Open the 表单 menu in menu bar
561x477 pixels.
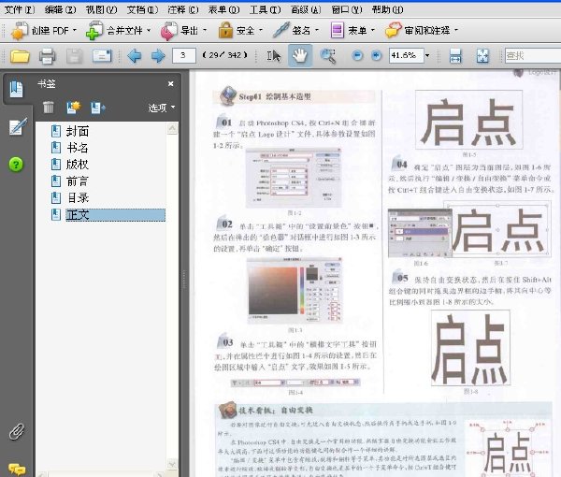[224, 9]
